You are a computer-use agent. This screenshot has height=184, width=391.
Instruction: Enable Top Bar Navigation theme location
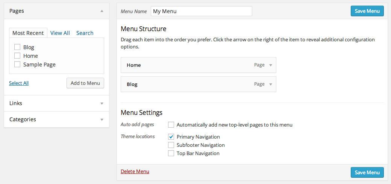[171, 153]
